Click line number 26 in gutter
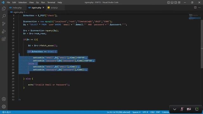This screenshot has width=203, height=114. [13, 79]
